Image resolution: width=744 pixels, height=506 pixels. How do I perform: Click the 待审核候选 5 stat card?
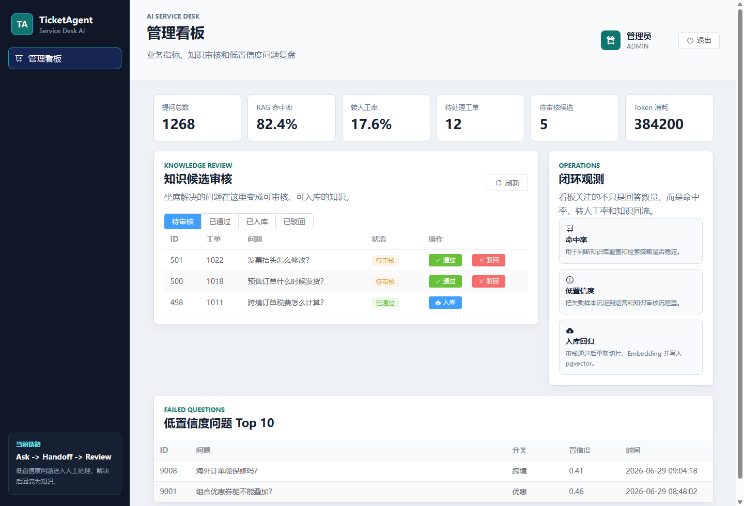pyautogui.click(x=575, y=118)
